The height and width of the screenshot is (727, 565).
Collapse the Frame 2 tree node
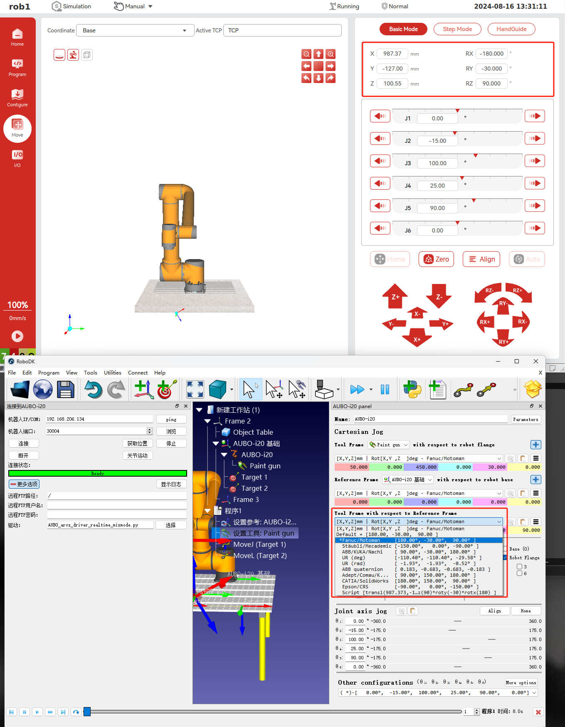pyautogui.click(x=207, y=421)
